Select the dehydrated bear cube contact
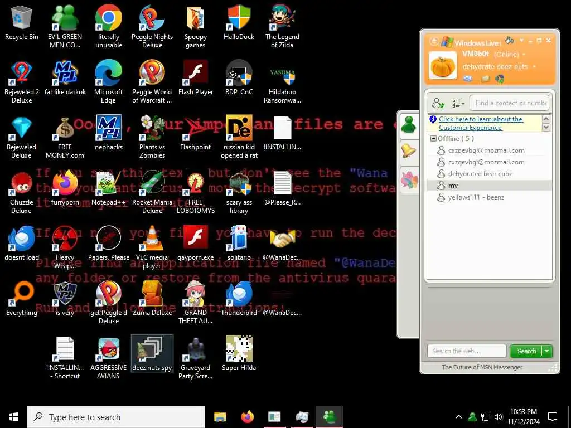 (x=490, y=174)
